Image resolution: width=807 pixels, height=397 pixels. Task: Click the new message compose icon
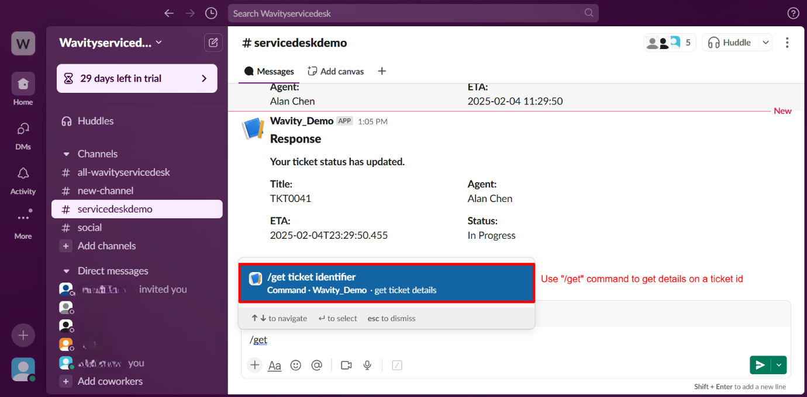[x=213, y=43]
